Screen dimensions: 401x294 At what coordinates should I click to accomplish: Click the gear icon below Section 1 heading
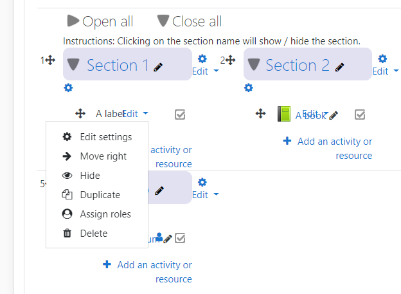[x=68, y=88]
